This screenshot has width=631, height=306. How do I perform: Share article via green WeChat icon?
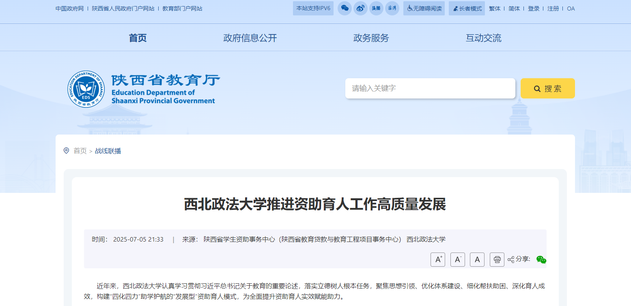click(x=541, y=259)
